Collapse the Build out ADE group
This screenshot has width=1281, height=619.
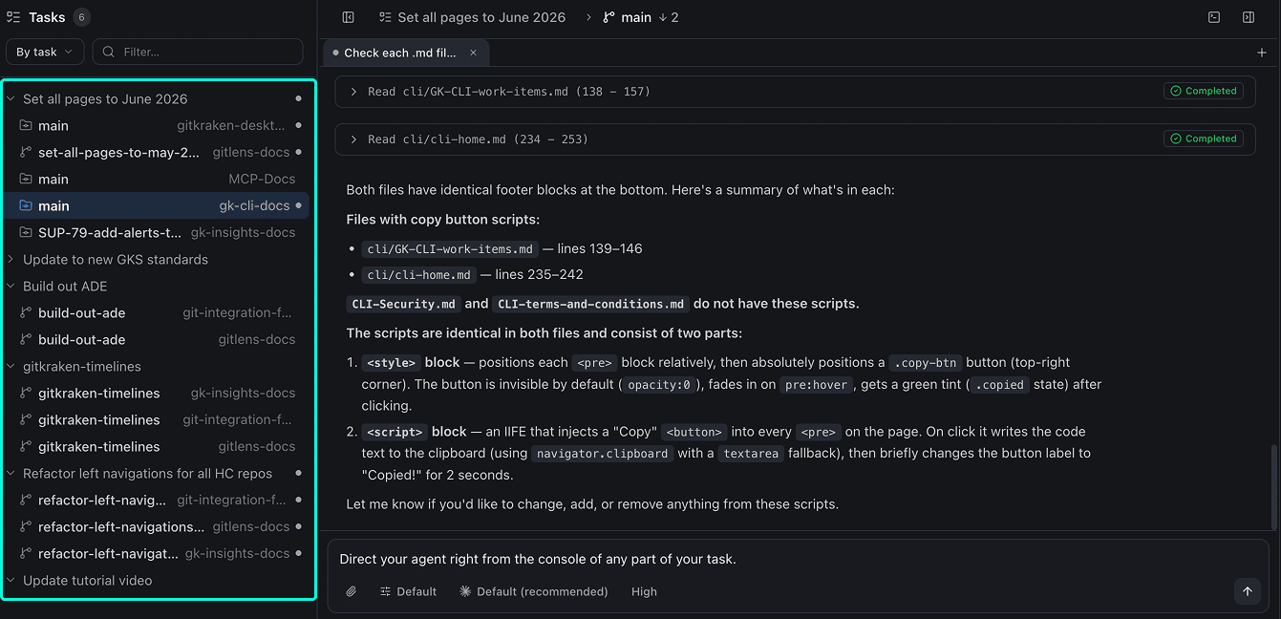(11, 286)
